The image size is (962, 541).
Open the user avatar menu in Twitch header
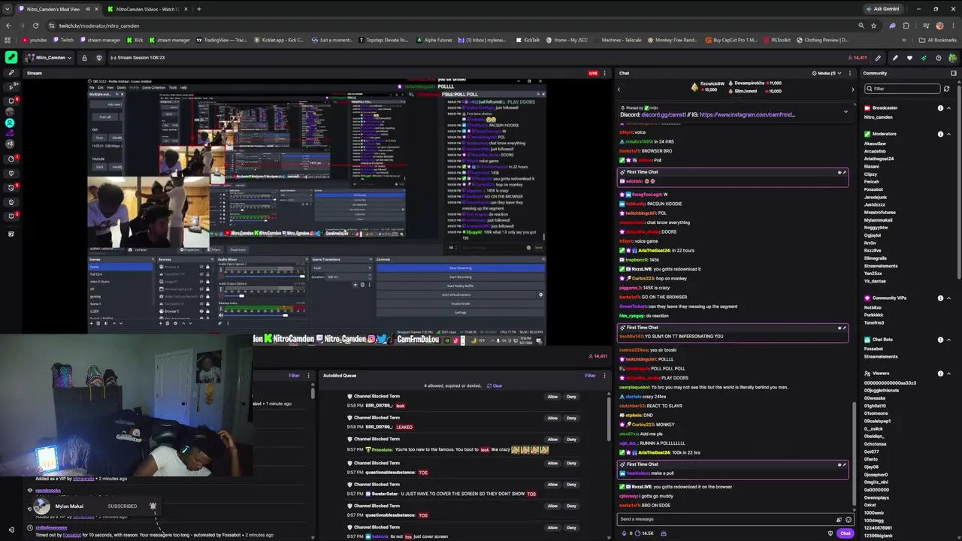coord(952,58)
